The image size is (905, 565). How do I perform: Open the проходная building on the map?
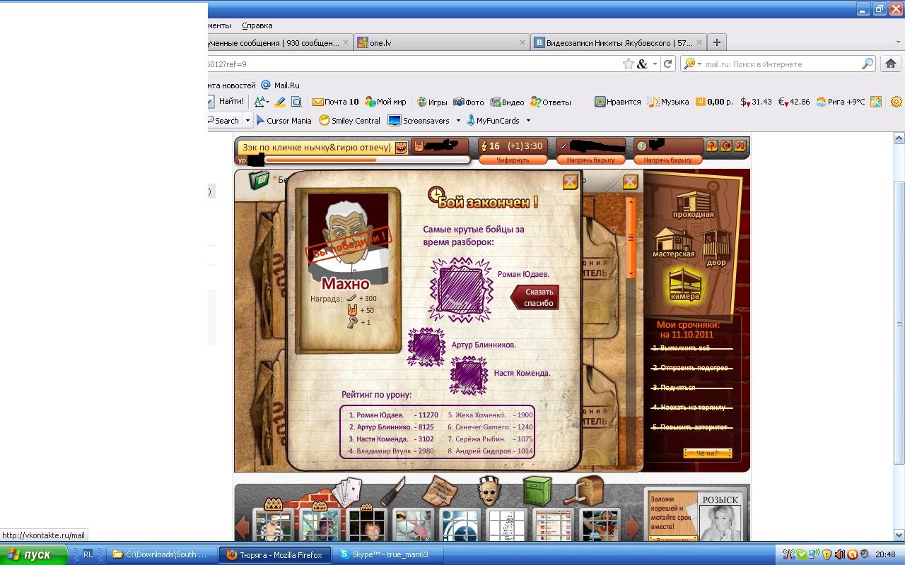[x=694, y=203]
